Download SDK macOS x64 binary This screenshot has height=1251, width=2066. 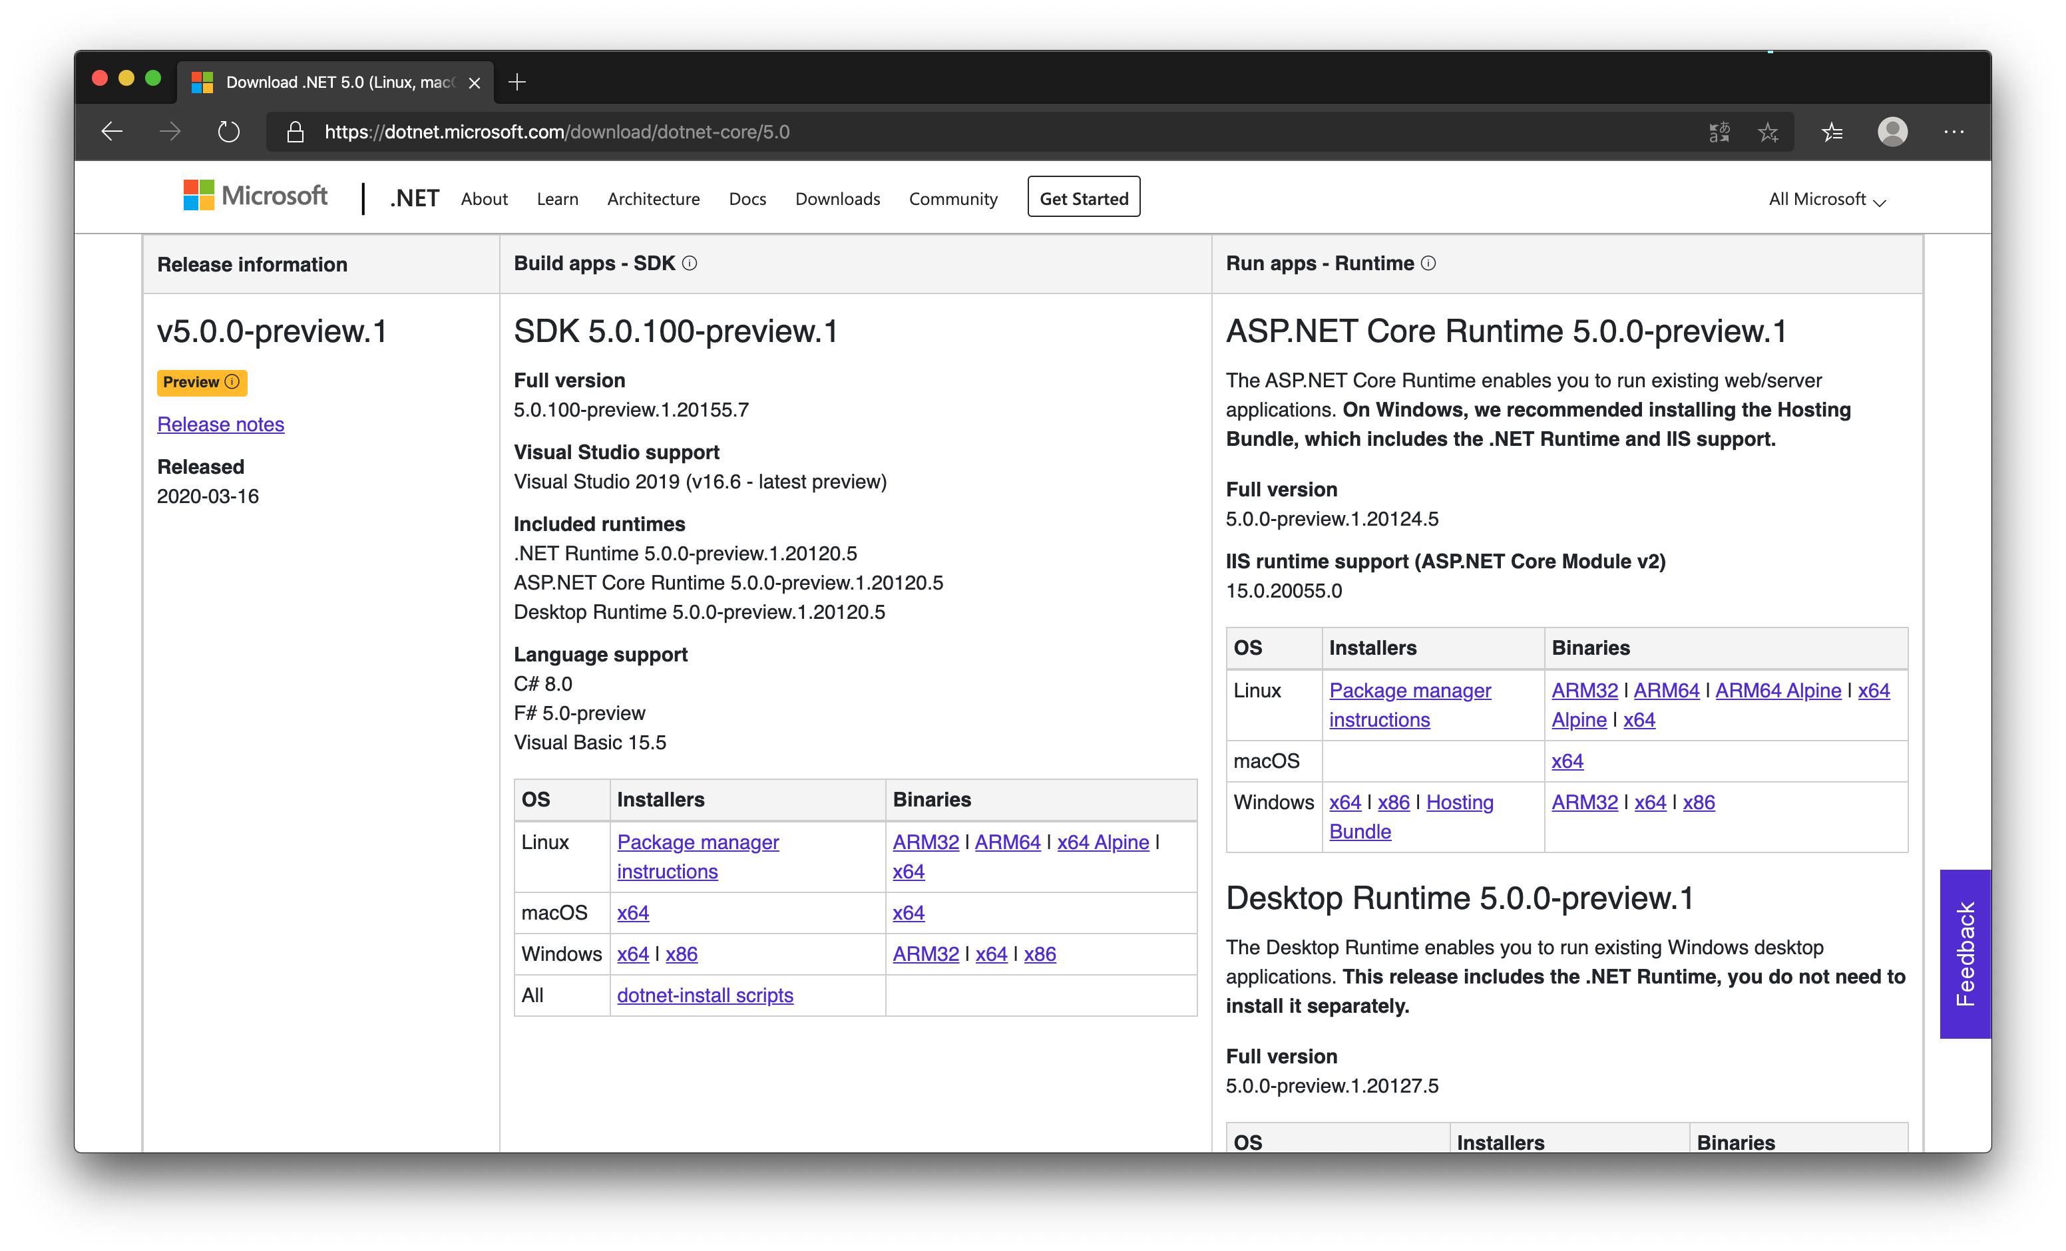[x=908, y=912]
